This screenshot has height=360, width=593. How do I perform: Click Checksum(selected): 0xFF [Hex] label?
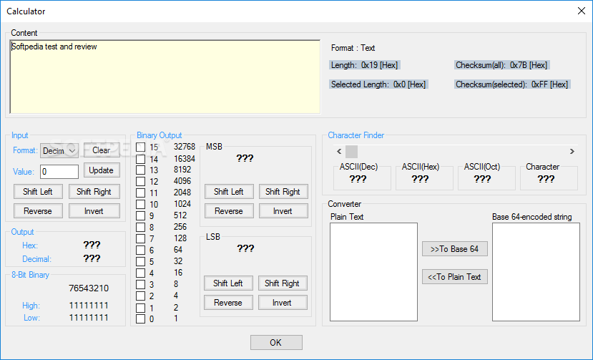[x=512, y=84]
